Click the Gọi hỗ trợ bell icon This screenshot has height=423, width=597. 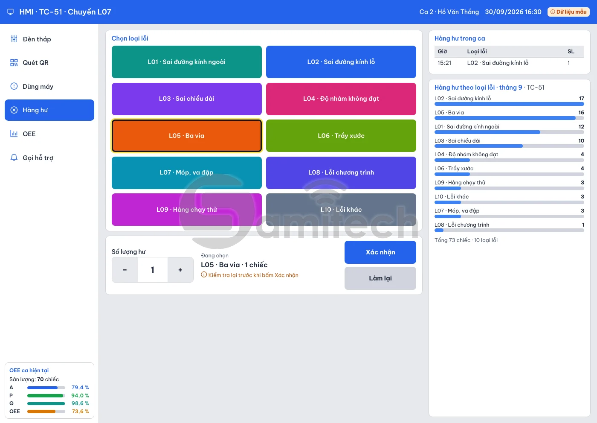(14, 158)
